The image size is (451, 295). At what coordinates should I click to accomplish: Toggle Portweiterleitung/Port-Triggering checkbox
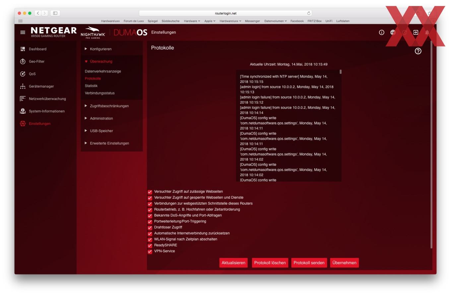point(150,222)
